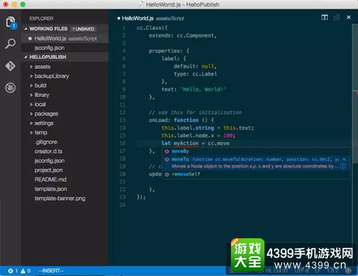This screenshot has width=358, height=276.
Task: Choose moveBy from autocomplete list
Action: [x=256, y=152]
